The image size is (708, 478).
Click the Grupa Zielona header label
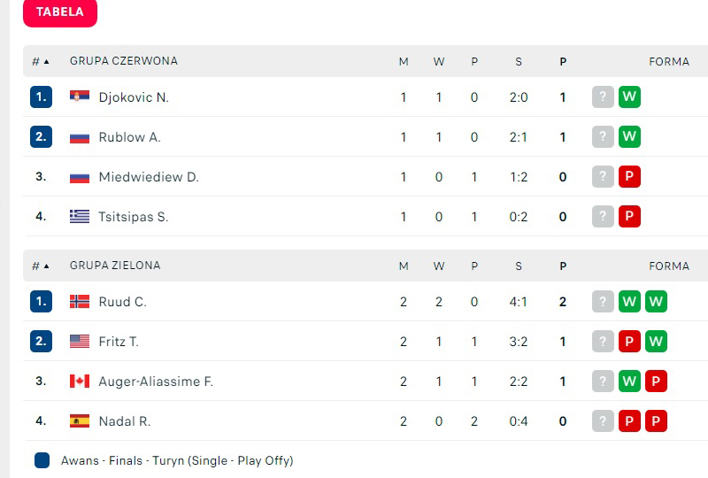pos(115,266)
